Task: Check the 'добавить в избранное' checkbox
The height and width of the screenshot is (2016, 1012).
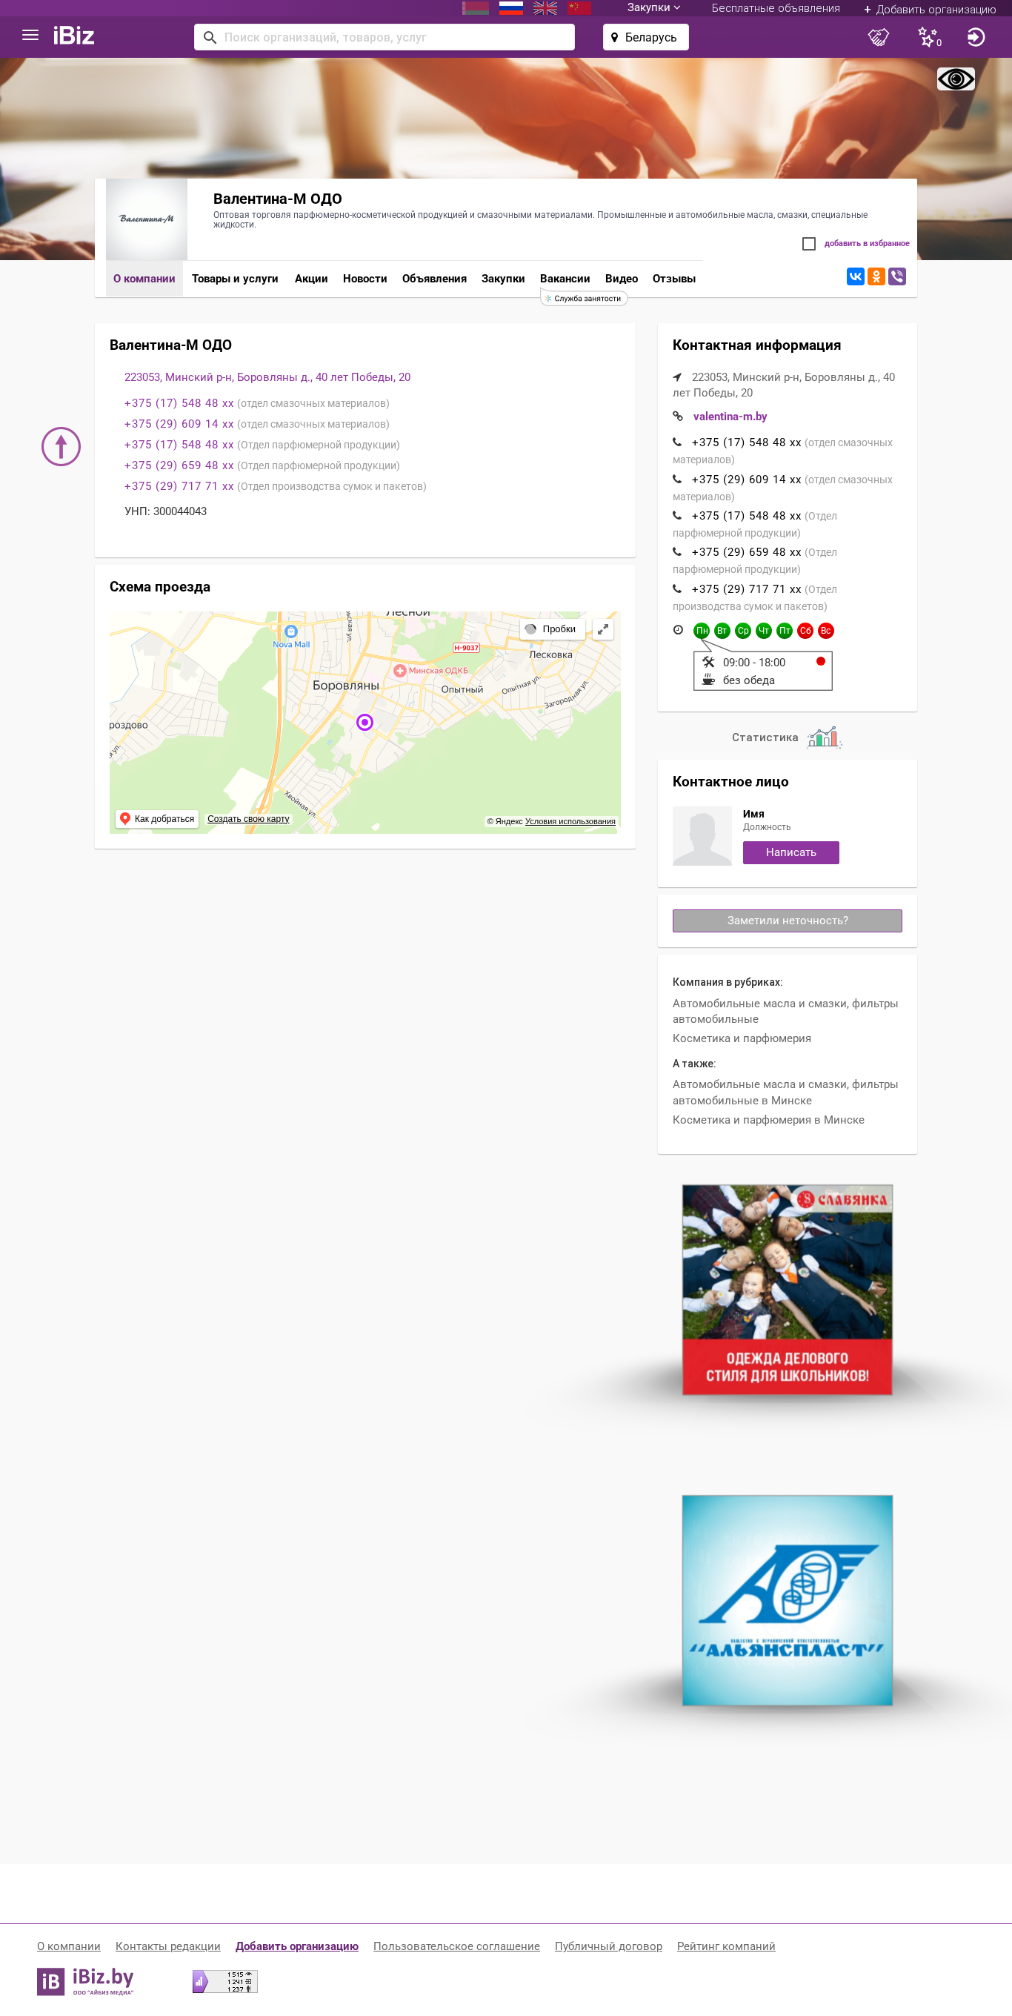Action: click(809, 244)
